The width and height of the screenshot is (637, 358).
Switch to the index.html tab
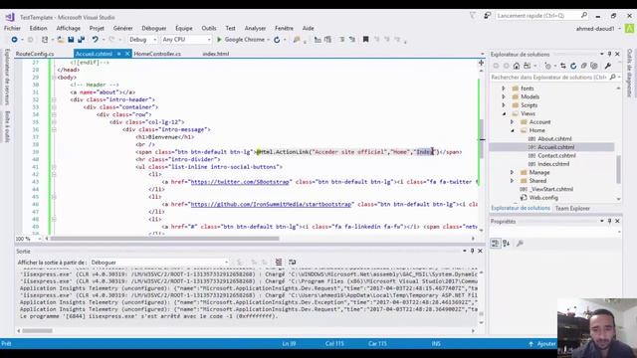tap(215, 54)
